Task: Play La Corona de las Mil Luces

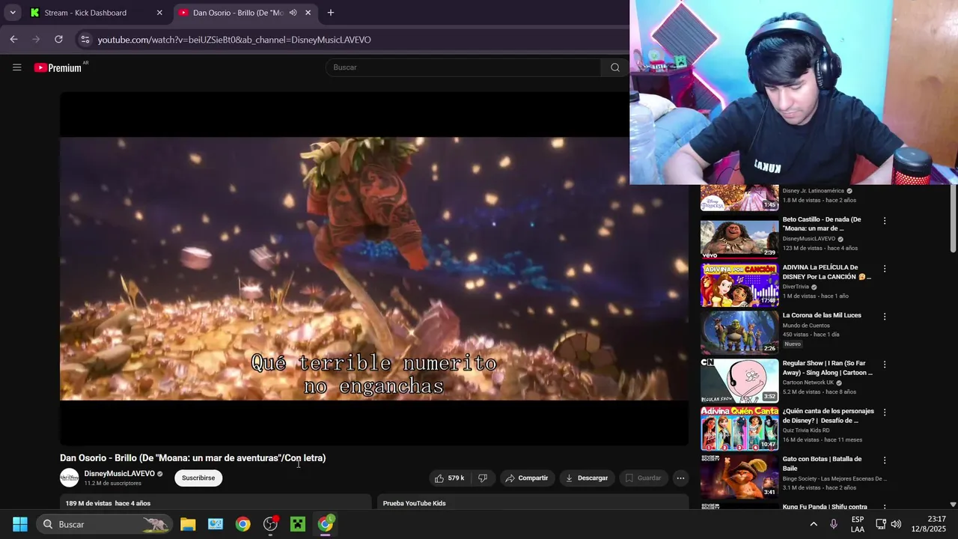Action: [x=739, y=333]
